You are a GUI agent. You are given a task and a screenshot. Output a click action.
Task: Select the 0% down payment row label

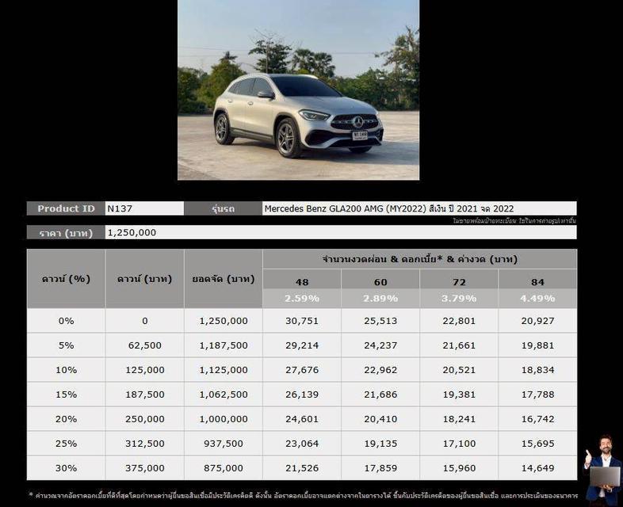66,321
